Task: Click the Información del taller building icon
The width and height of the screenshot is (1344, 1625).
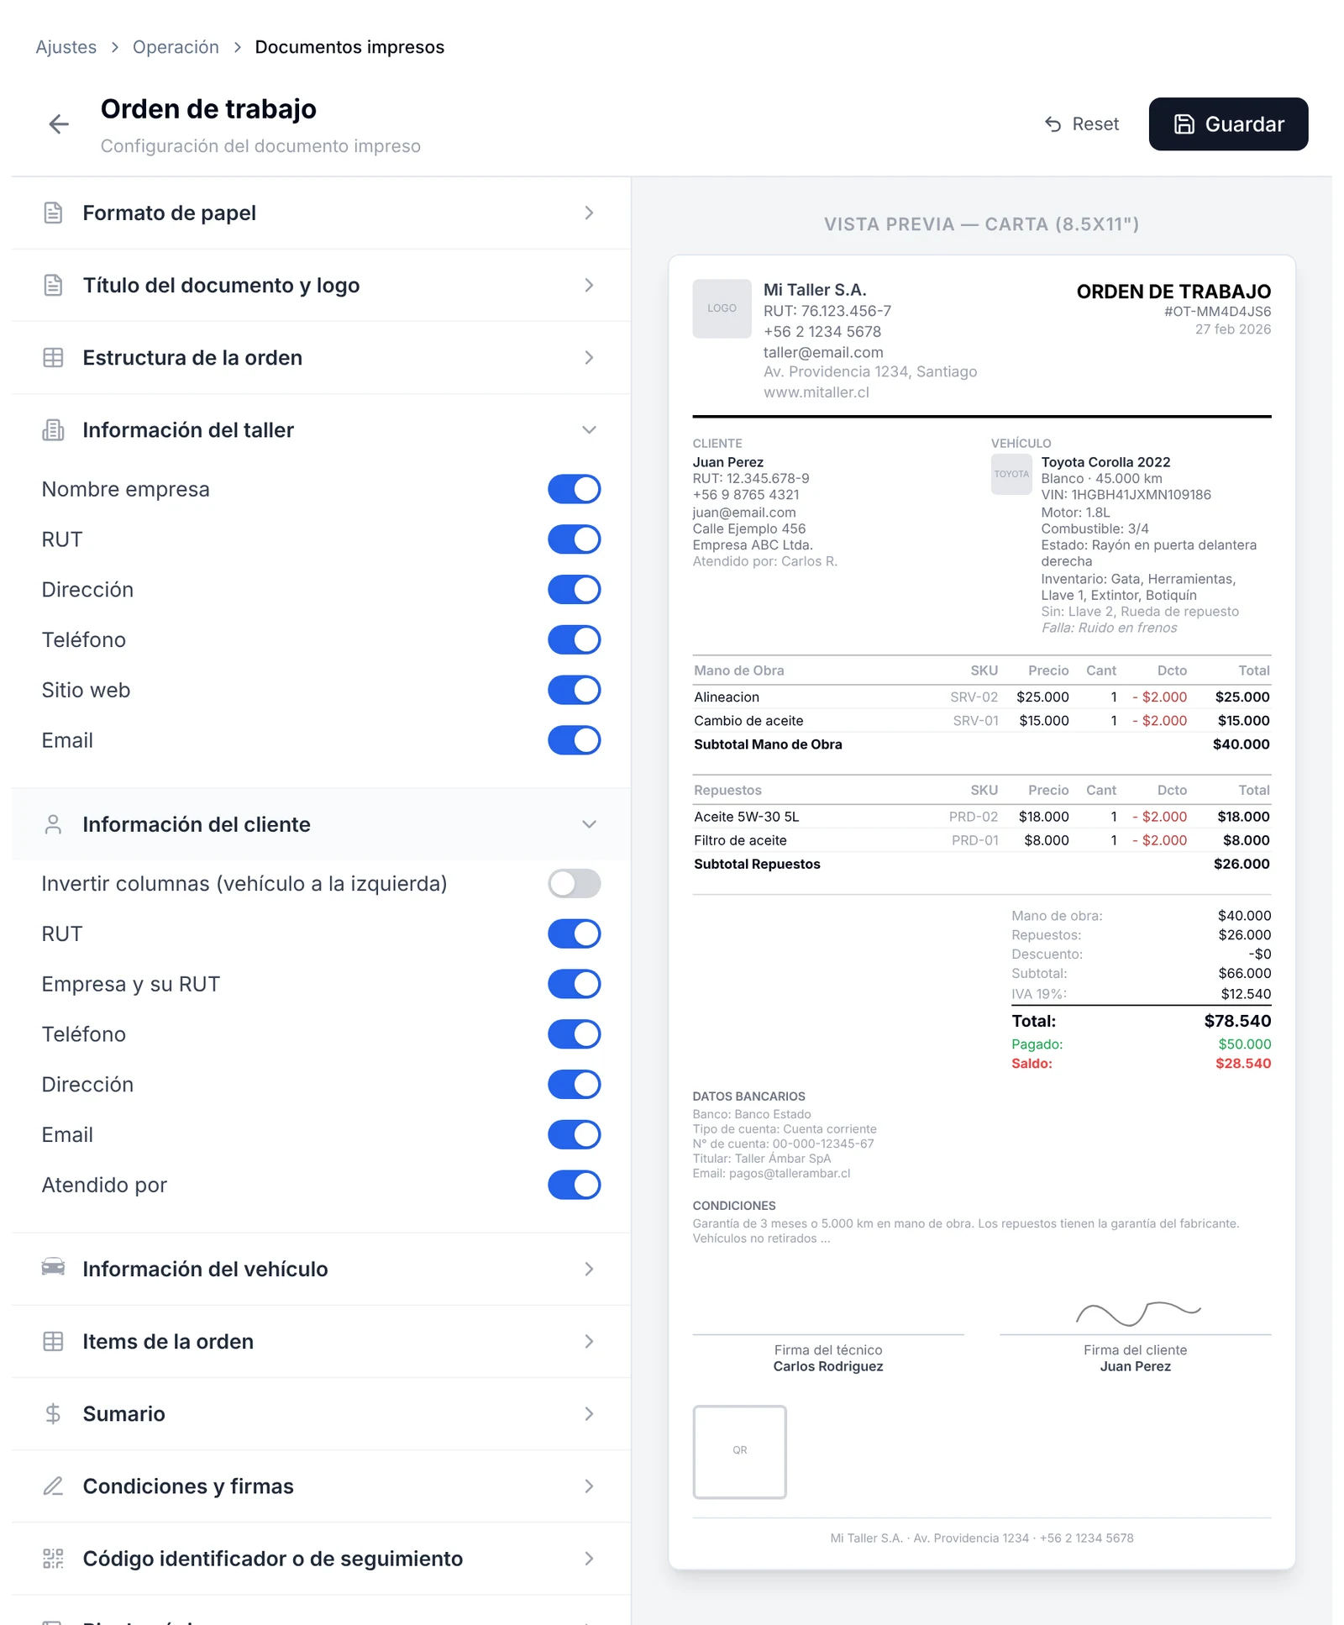Action: click(x=53, y=430)
